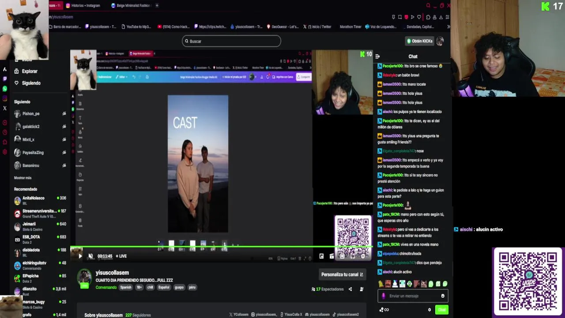Viewport: 565px width, 318px height.
Task: Open chat settings gear icon
Action: coord(429,310)
